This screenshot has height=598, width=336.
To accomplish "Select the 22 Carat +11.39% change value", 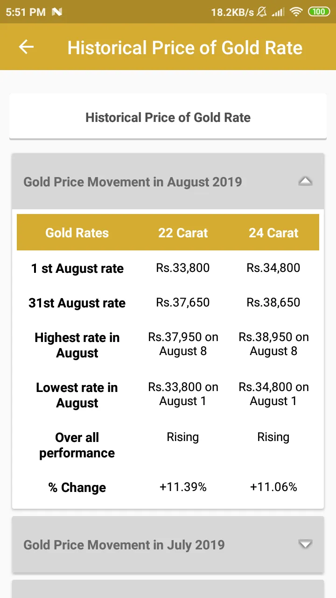I will coord(183,487).
